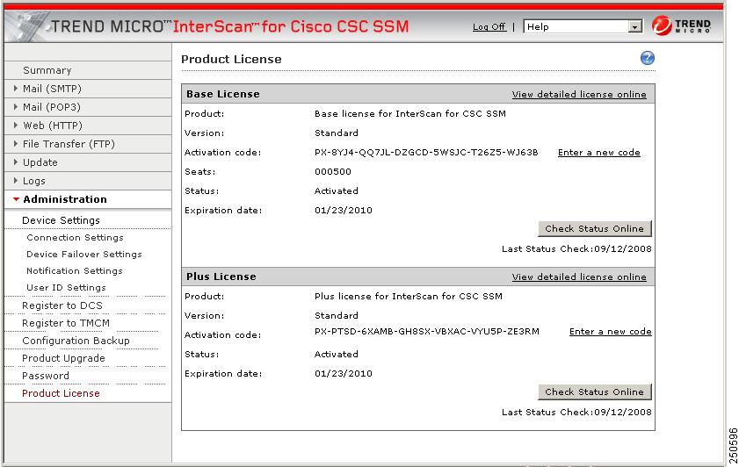
Task: Expand the Update menu arrow
Action: point(16,162)
